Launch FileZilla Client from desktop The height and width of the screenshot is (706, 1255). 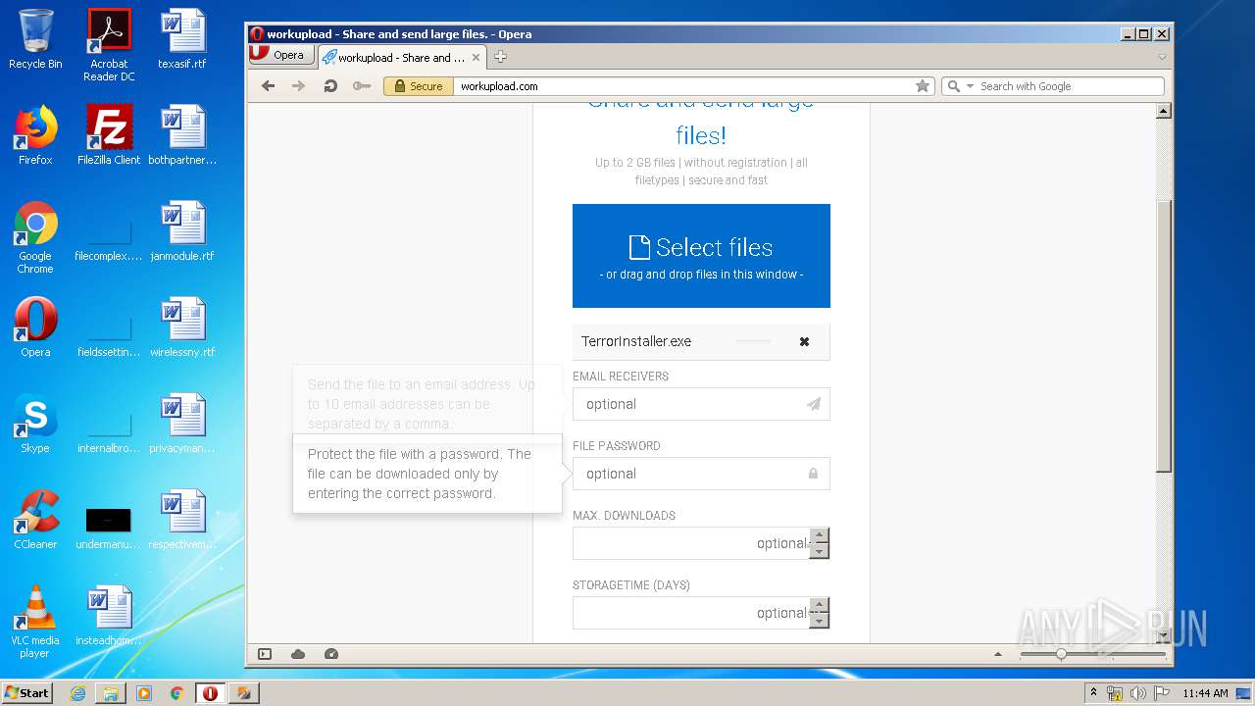[109, 135]
